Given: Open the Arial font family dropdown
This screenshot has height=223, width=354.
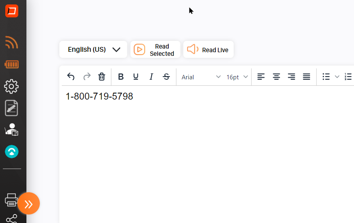Looking at the screenshot, I should coord(201,77).
